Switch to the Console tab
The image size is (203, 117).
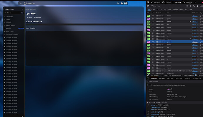167,2
